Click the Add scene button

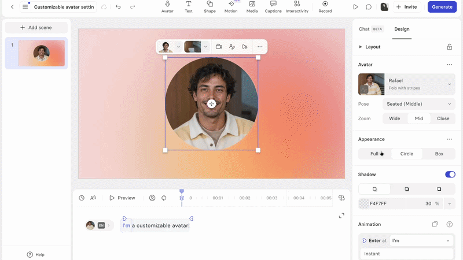pyautogui.click(x=36, y=27)
